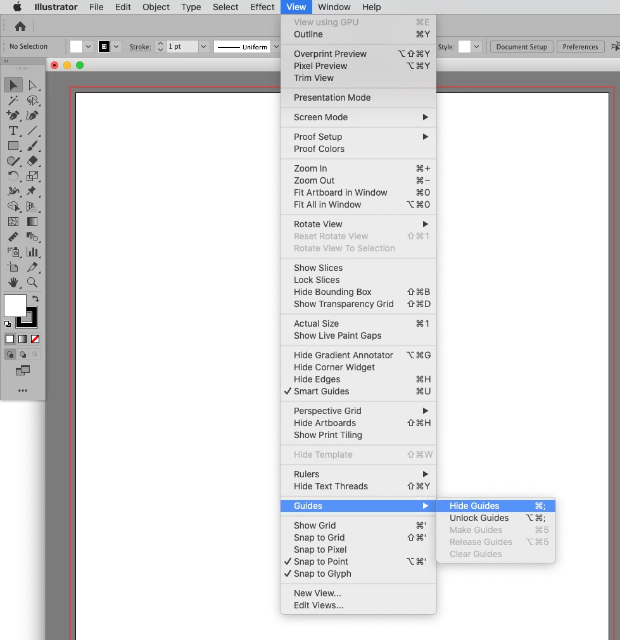Select the Hand tool
The height and width of the screenshot is (640, 620).
pyautogui.click(x=13, y=282)
